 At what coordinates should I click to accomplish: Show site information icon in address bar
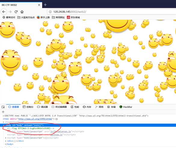click(x=50, y=12)
